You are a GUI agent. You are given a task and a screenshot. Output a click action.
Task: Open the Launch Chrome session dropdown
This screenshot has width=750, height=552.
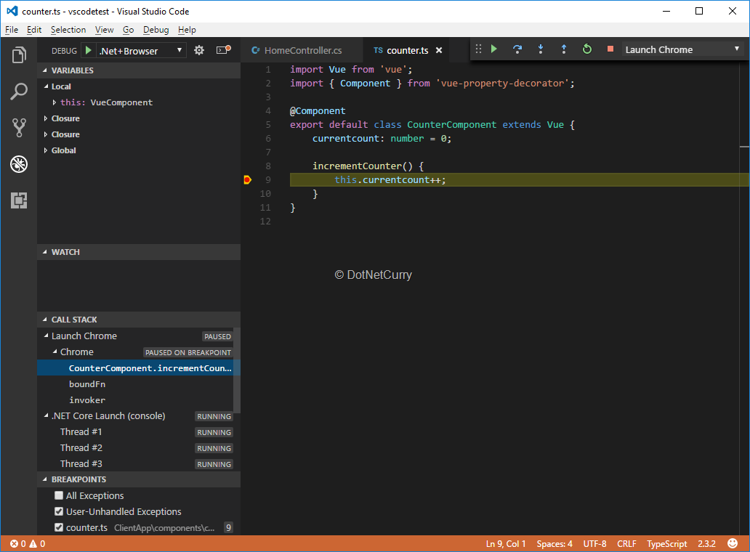pos(682,49)
